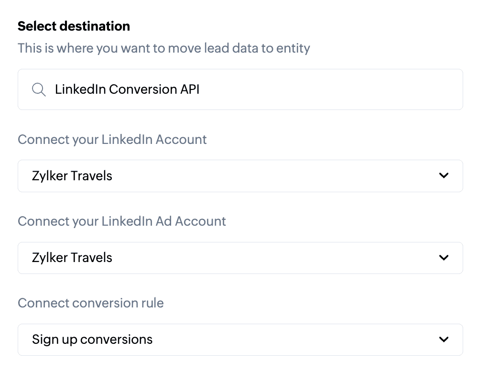Click the 'Connect your LinkedIn Ad Account' label
The image size is (477, 372).
pos(122,221)
